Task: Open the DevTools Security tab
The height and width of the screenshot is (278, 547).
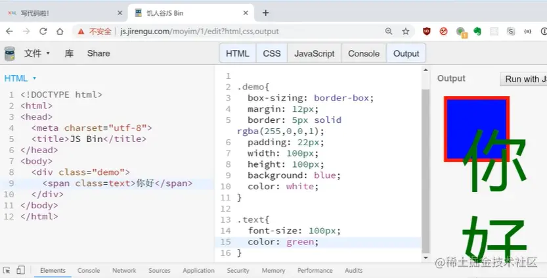Action: click(238, 270)
